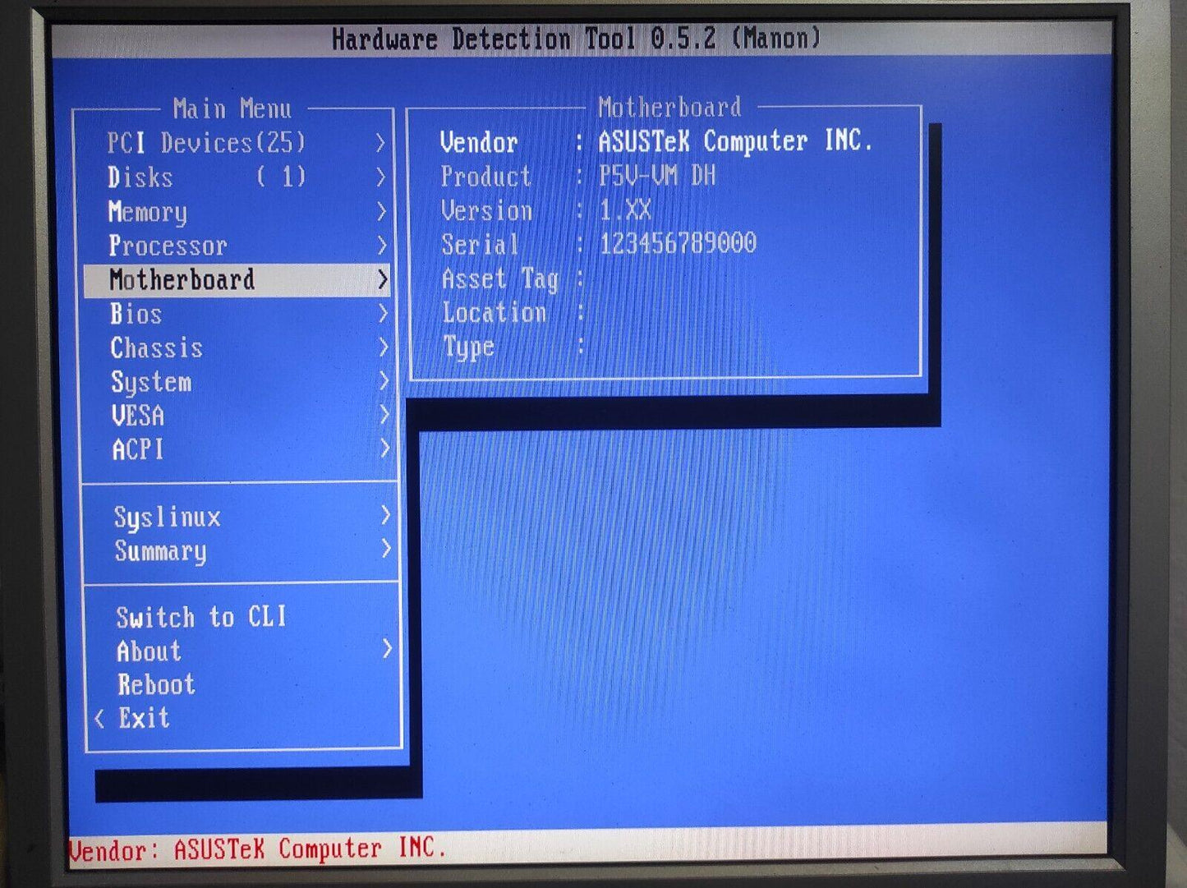Exit the Hardware Detection Tool menu
This screenshot has width=1187, height=888.
click(x=144, y=719)
